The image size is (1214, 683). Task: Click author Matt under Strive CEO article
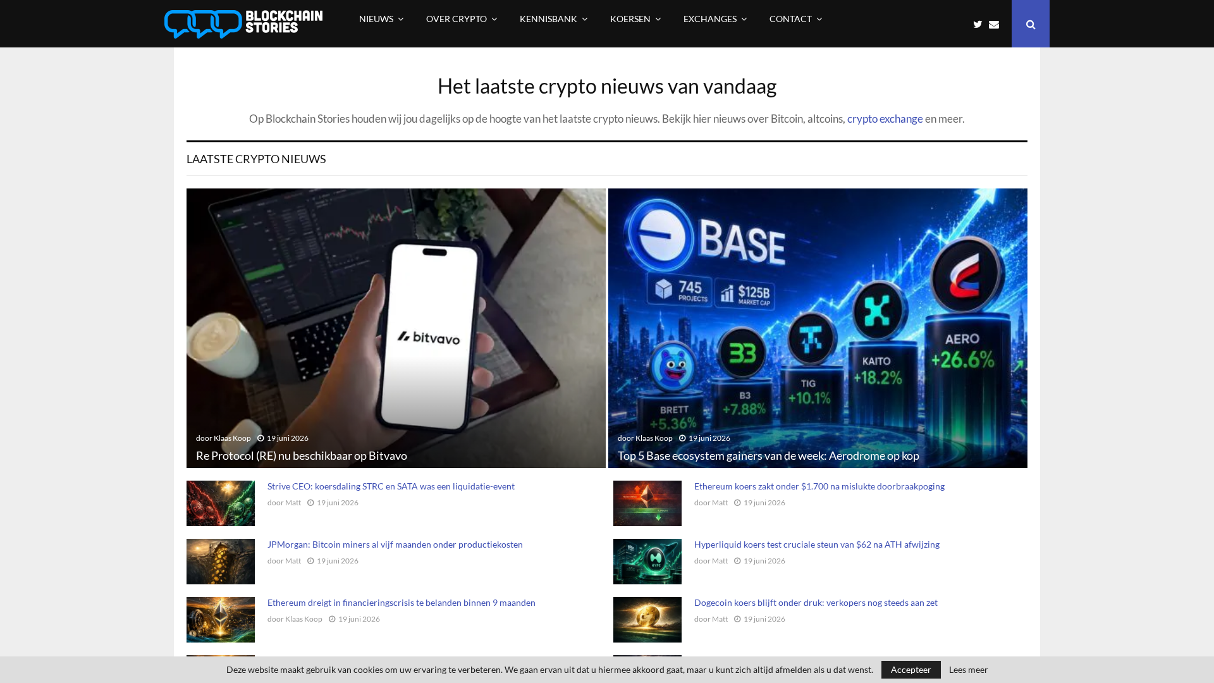tap(293, 503)
